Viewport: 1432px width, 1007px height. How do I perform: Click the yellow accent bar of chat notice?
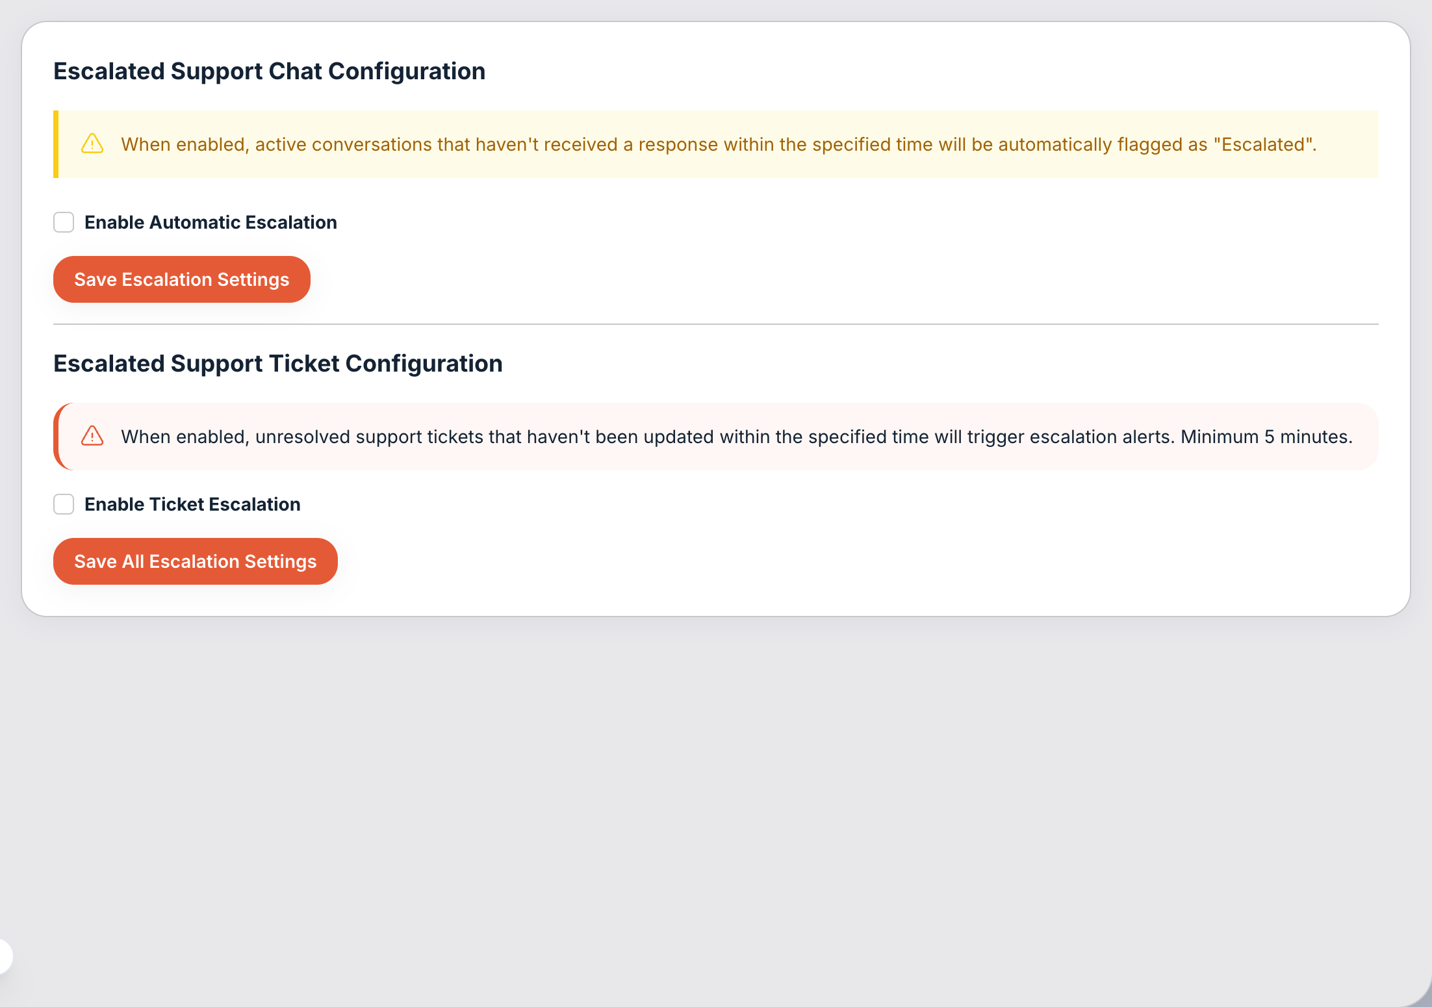coord(56,144)
